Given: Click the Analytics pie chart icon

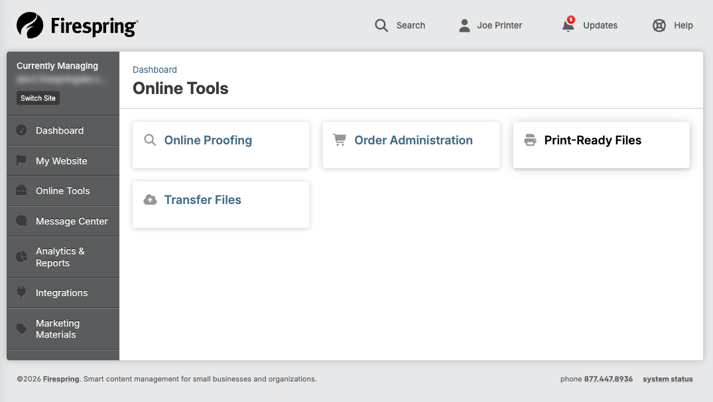Looking at the screenshot, I should click(21, 257).
